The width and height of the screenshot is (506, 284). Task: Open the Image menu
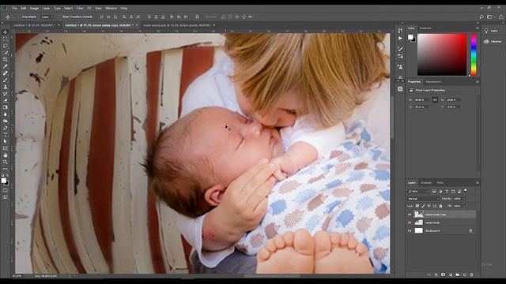(x=34, y=8)
